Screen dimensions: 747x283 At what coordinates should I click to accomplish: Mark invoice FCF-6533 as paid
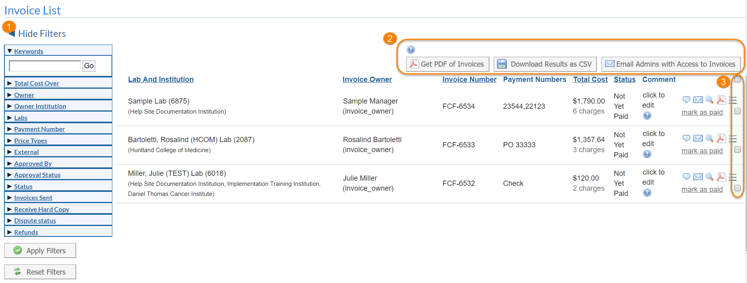pos(702,151)
